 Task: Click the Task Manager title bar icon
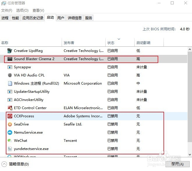point(3,3)
